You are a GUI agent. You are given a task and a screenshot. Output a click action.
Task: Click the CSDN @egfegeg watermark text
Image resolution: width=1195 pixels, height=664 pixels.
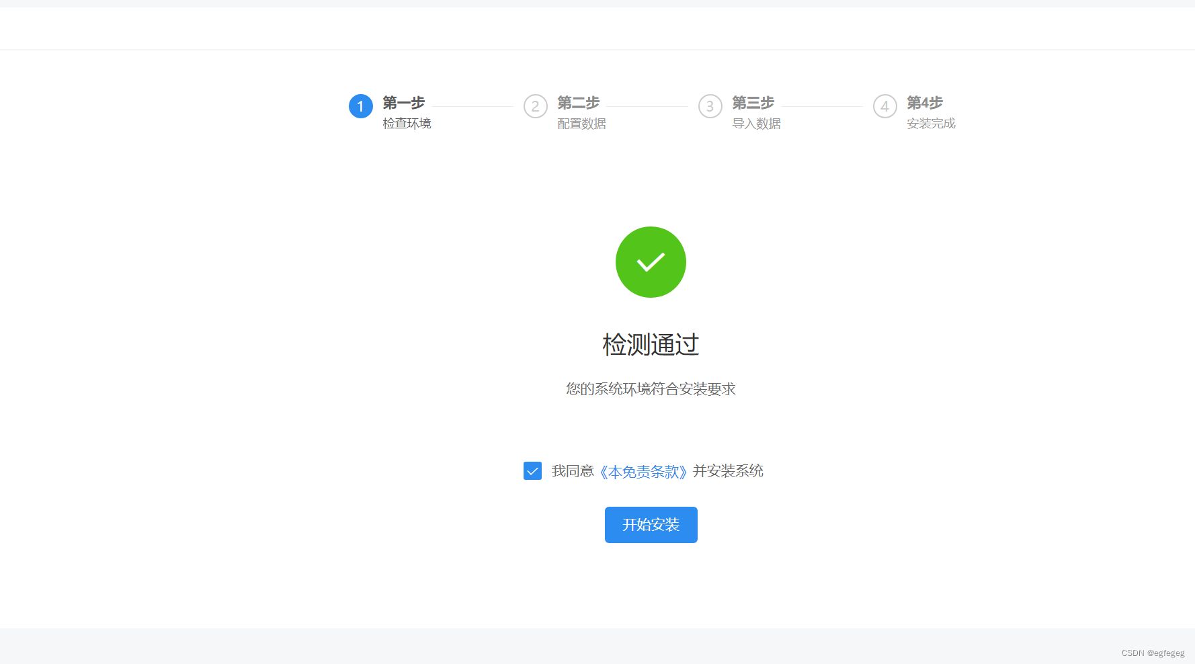click(x=1151, y=652)
